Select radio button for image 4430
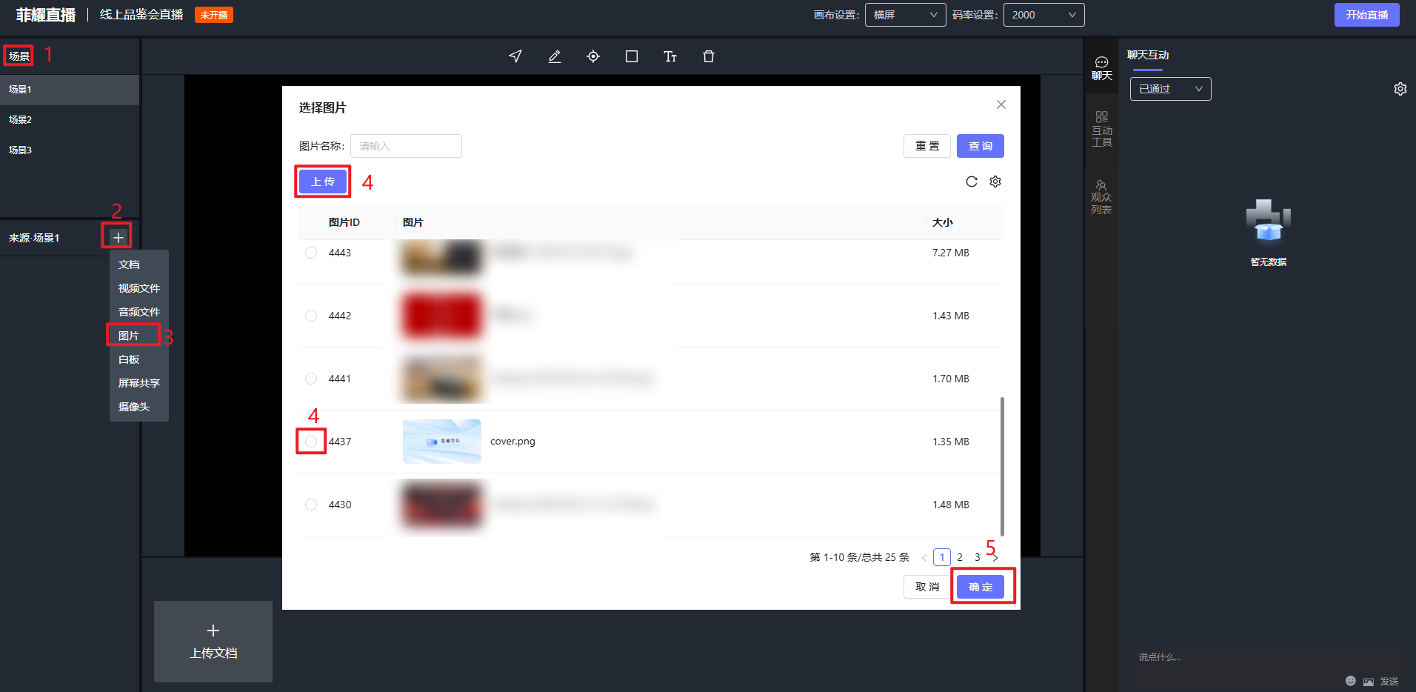 pos(311,505)
